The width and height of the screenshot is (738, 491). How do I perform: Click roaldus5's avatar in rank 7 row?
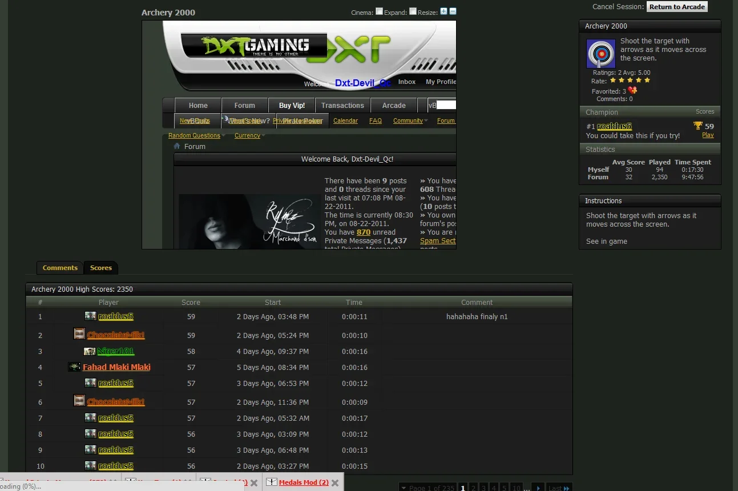(90, 417)
